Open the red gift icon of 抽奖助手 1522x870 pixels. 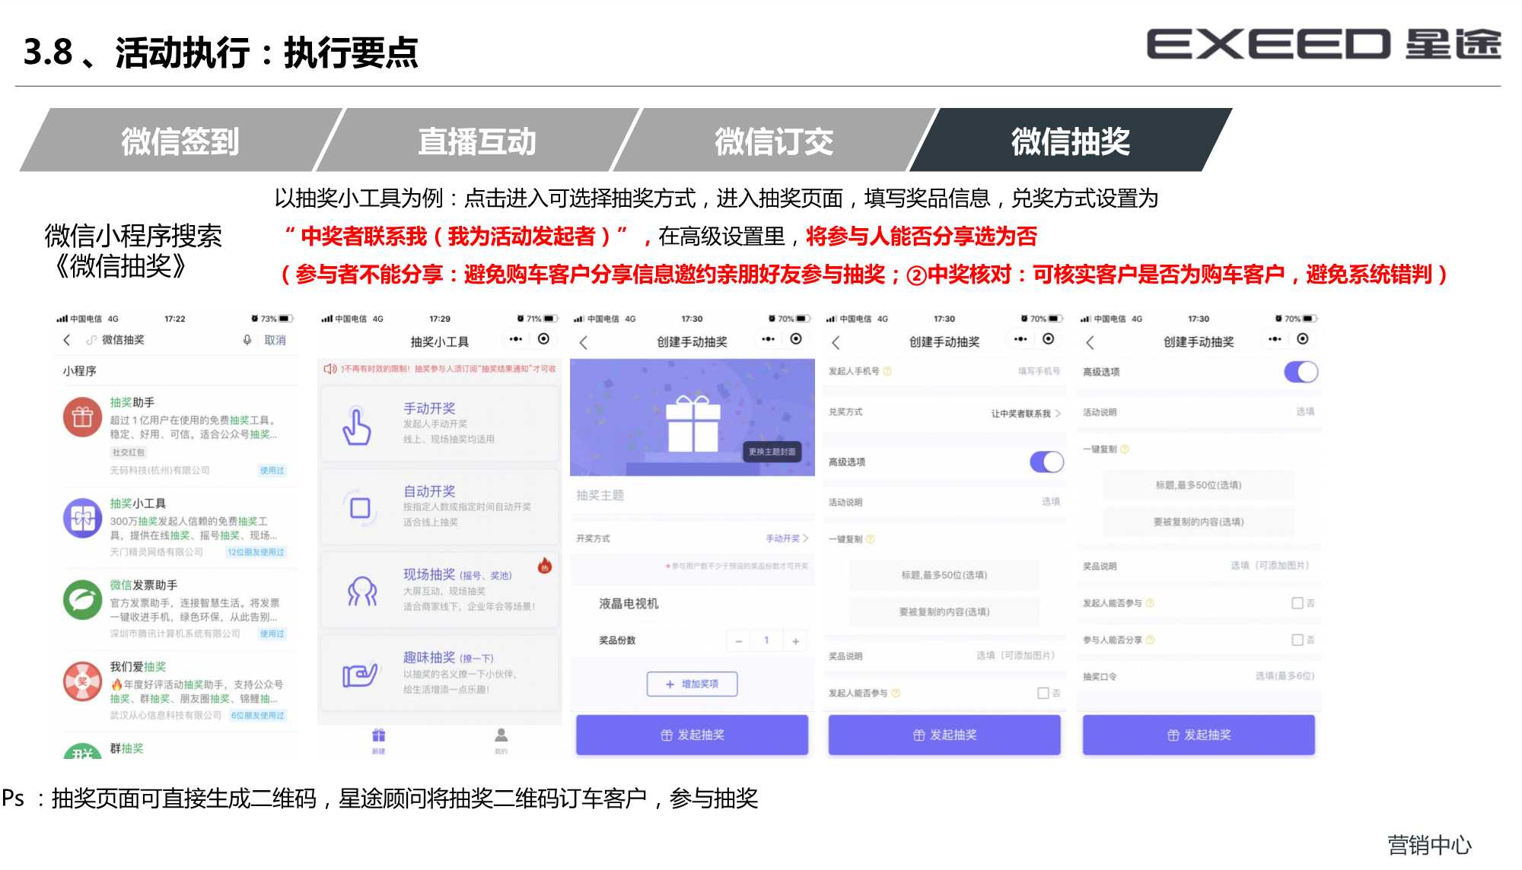82,417
